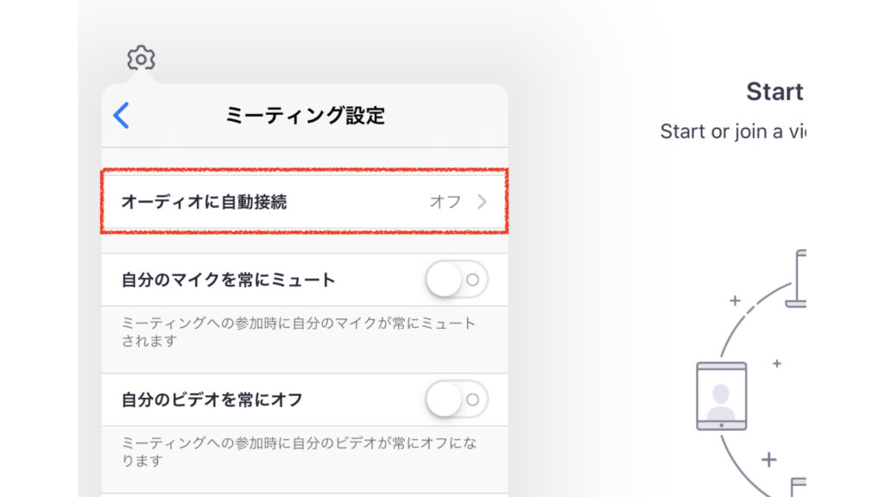Viewport: 884px width, 497px height.
Task: Click the "Start or join a" subtitle
Action: 732,131
